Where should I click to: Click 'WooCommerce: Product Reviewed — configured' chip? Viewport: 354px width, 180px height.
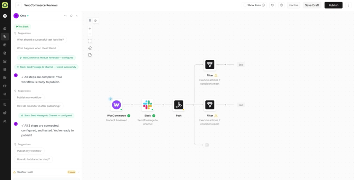tap(46, 58)
